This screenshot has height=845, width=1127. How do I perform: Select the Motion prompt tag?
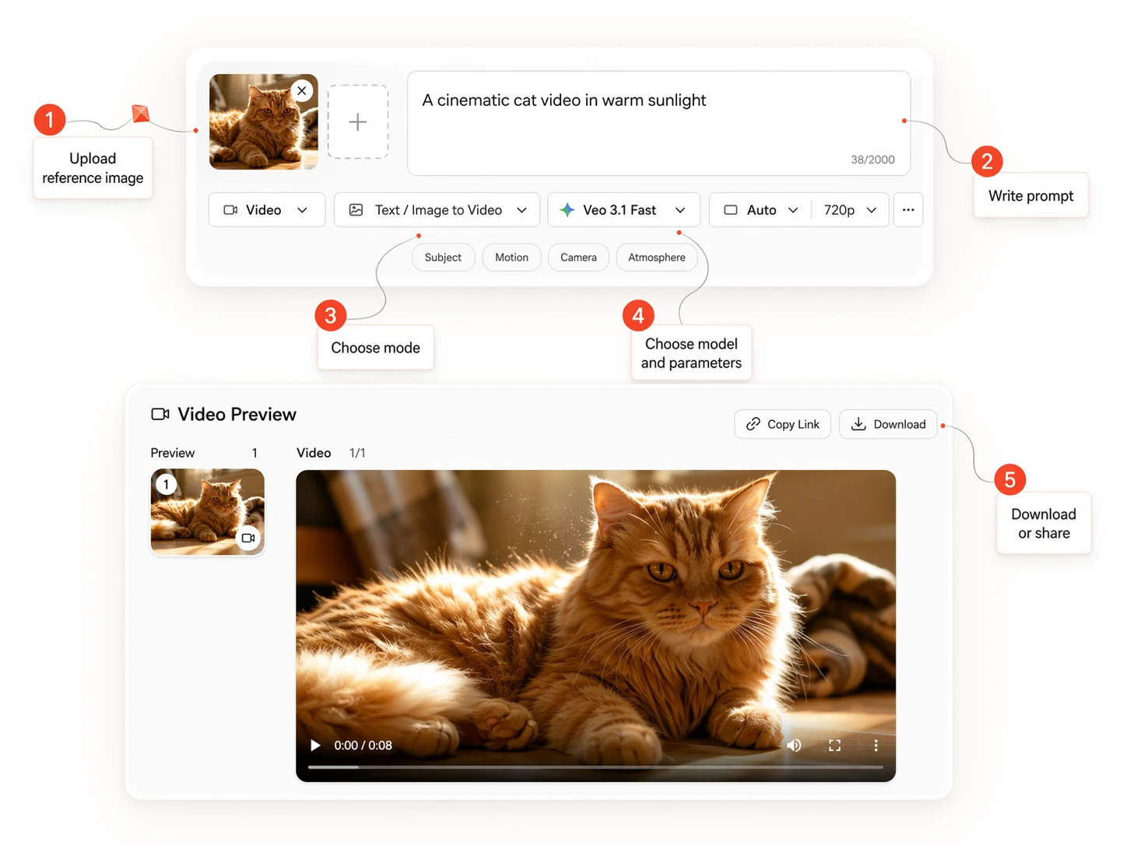point(511,258)
